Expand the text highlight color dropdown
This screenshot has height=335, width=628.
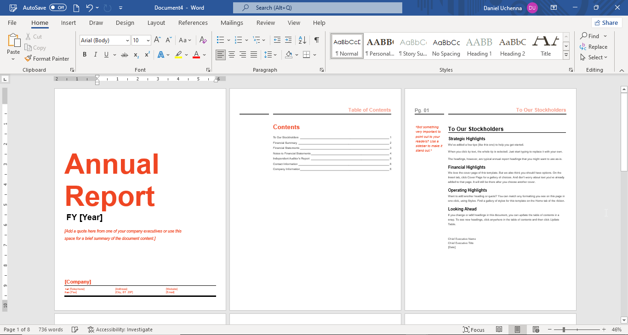[186, 55]
